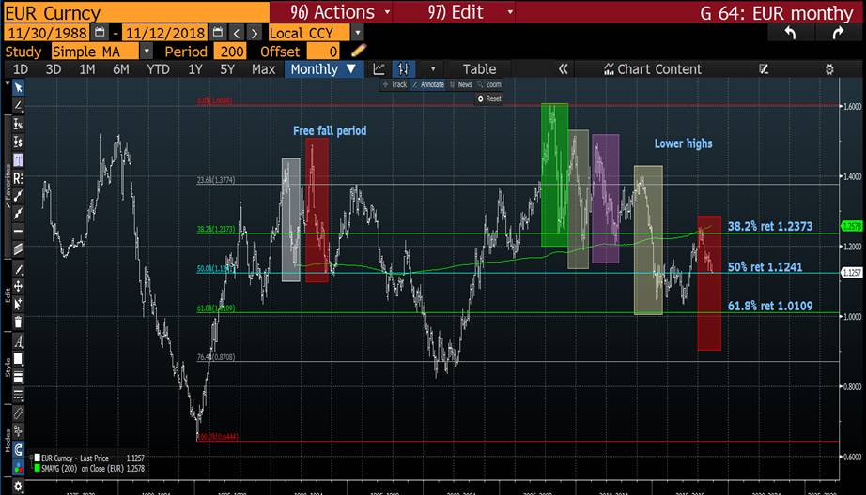
Task: Edit the Offset value field
Action: 322,52
